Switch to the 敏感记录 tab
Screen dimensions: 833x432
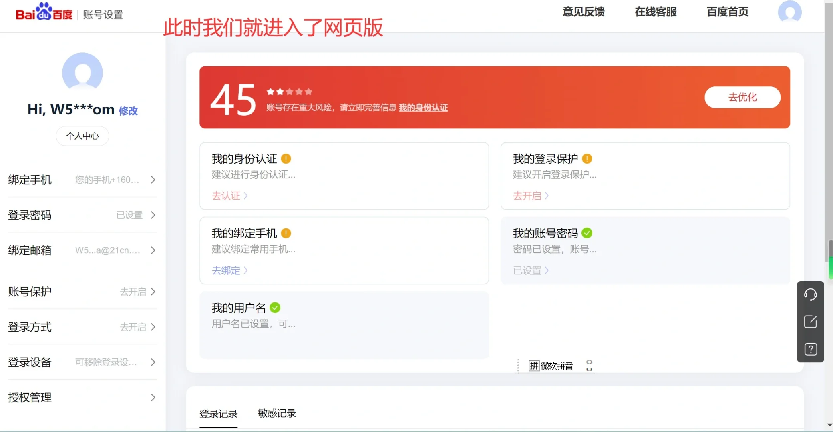click(x=276, y=414)
